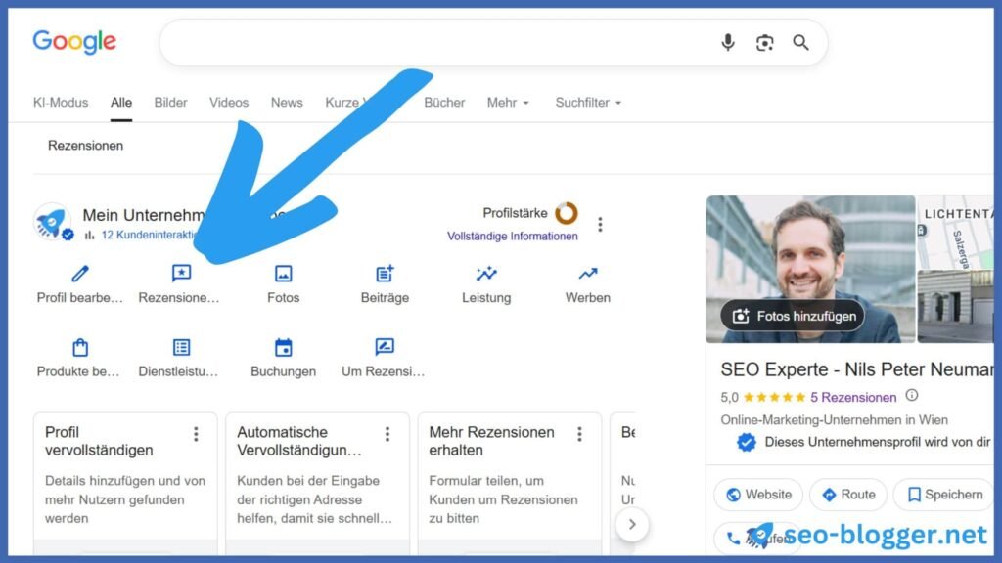Open Google Lens image search icon
1002x563 pixels.
[x=764, y=43]
